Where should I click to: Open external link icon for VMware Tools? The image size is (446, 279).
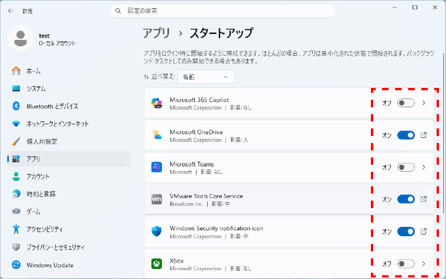click(424, 199)
